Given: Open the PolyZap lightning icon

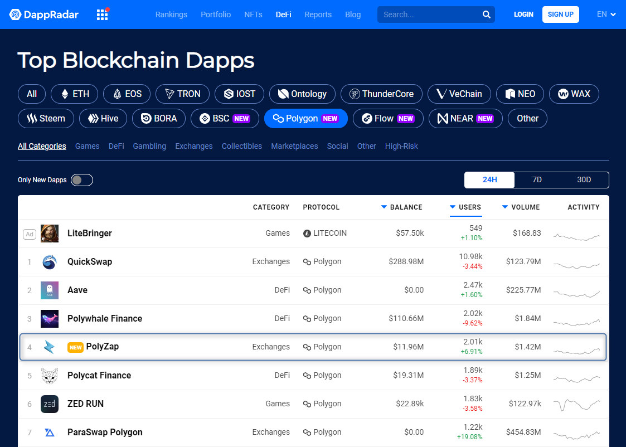Looking at the screenshot, I should [50, 347].
